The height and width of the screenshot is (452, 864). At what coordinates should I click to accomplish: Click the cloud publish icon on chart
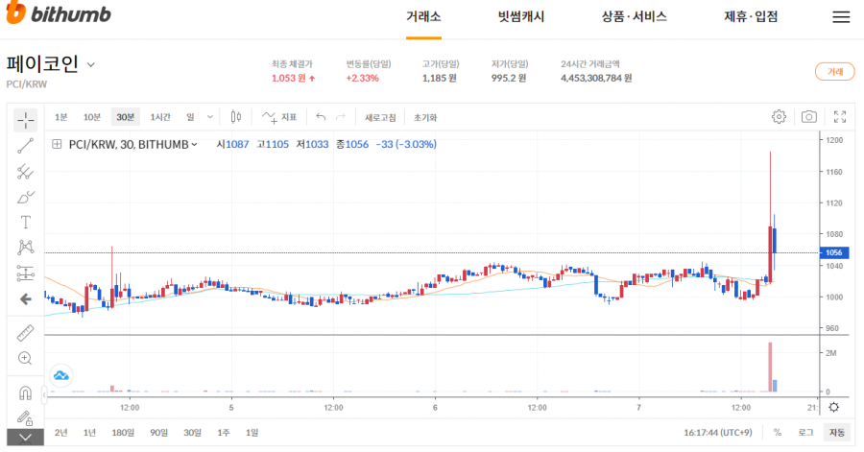pos(61,375)
